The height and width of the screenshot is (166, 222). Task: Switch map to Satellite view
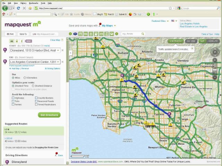(213, 41)
